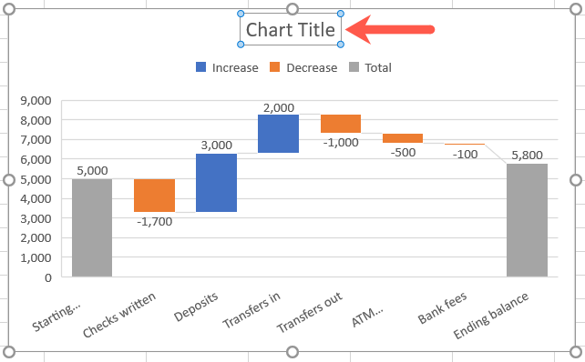Click the 9,000 vertical axis value
This screenshot has height=362, width=585.
click(36, 101)
